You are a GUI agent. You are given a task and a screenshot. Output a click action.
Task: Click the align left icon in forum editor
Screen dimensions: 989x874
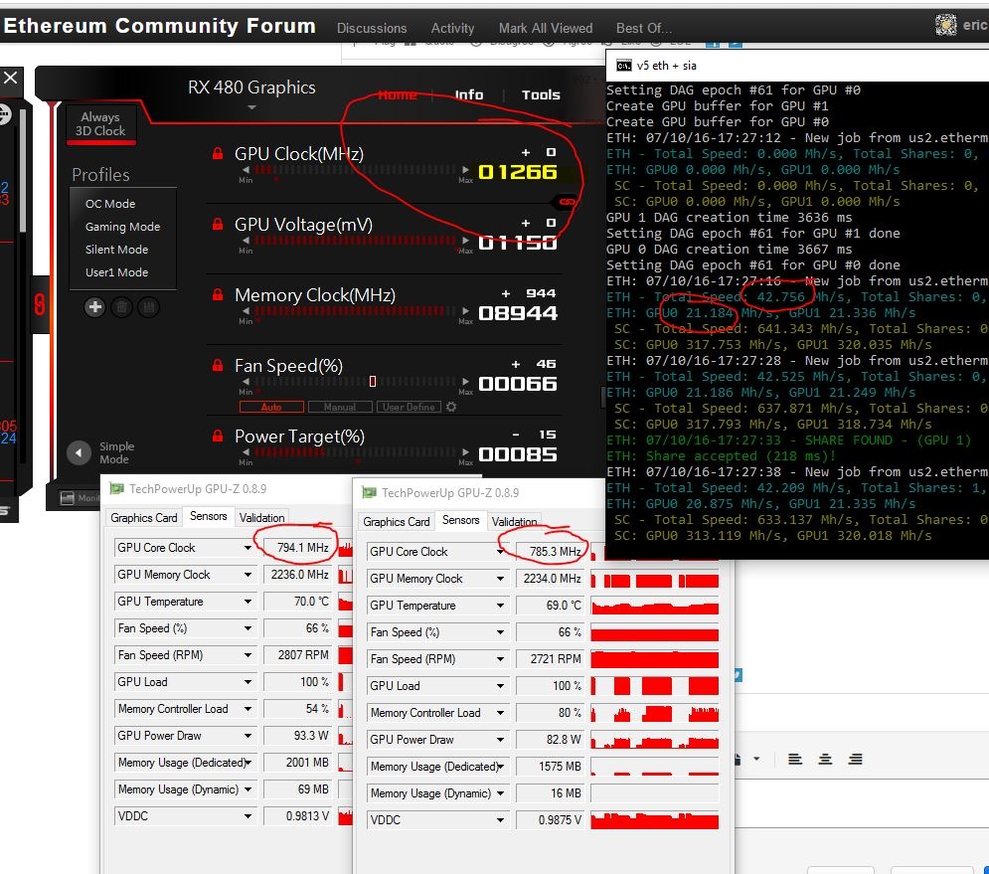point(795,759)
